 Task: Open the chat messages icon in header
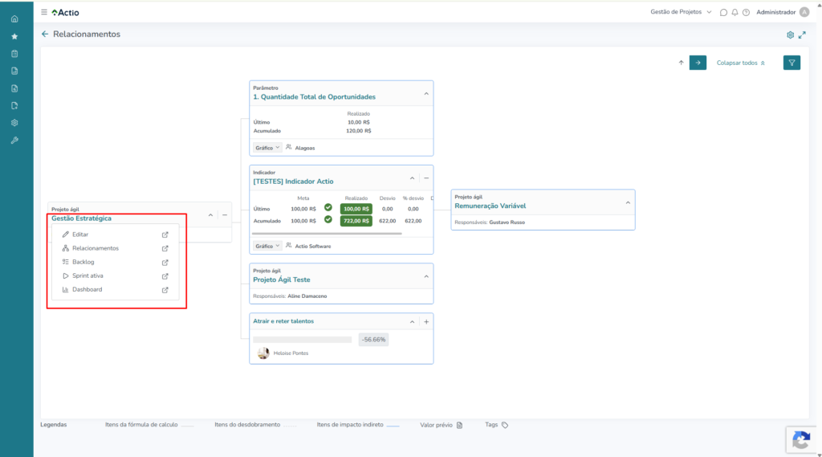coord(723,12)
